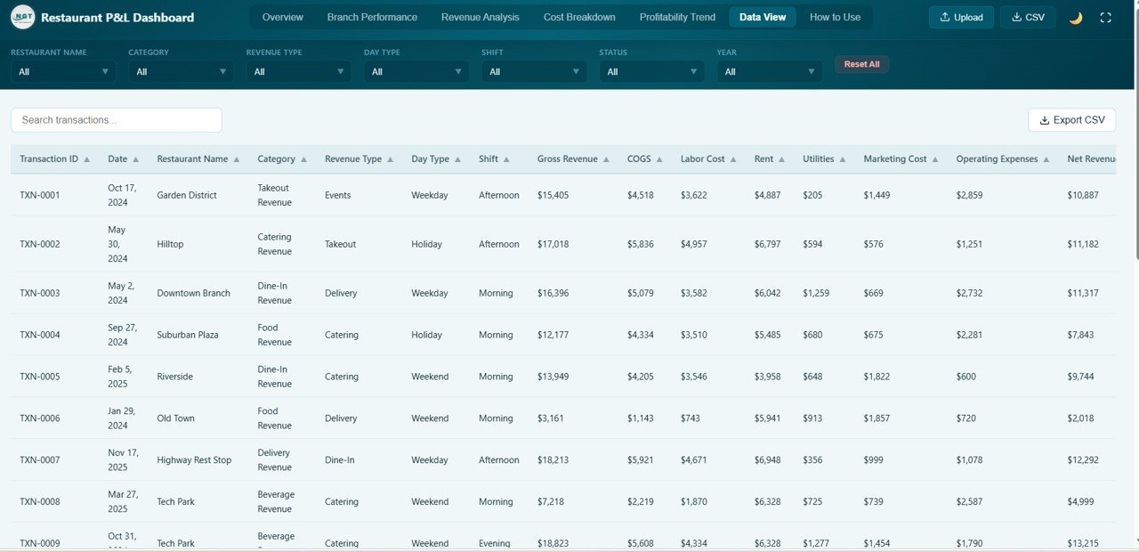
Task: Sort by Labor Cost arrow icon
Action: [732, 158]
